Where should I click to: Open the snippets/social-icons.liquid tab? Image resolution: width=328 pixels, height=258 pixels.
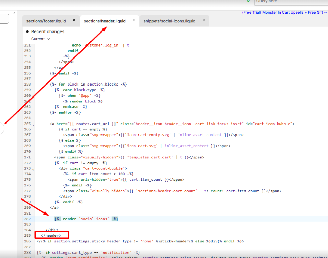(x=169, y=21)
